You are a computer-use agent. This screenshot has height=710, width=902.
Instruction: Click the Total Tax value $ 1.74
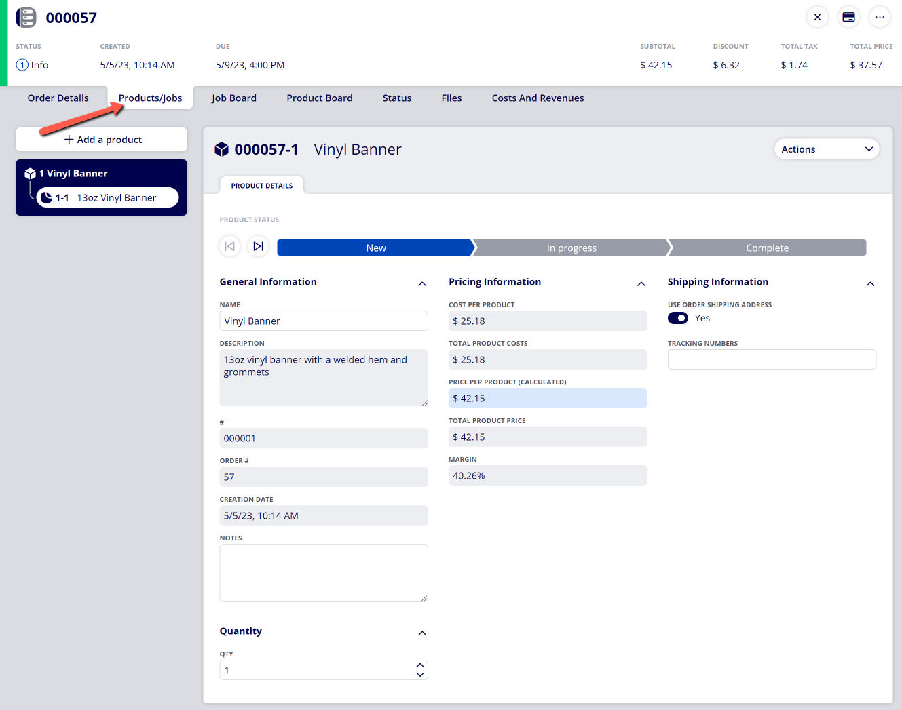click(794, 65)
